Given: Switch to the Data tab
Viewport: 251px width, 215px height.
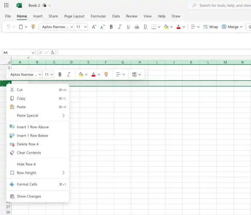Looking at the screenshot, I should [116, 16].
